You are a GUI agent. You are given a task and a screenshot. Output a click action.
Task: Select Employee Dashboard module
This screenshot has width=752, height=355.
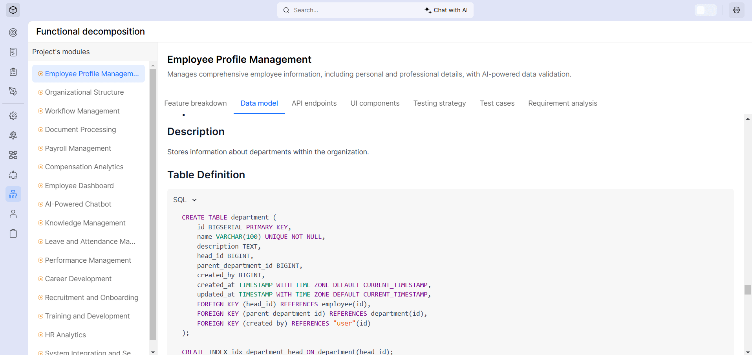88,186
